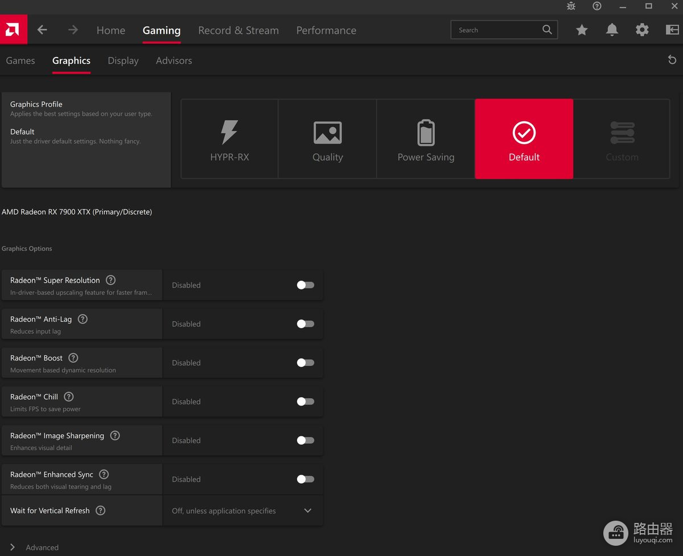Enable Radeon Super Resolution toggle
Image resolution: width=683 pixels, height=556 pixels.
point(306,285)
